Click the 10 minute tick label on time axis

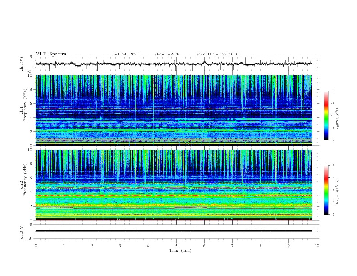[x=317, y=246]
